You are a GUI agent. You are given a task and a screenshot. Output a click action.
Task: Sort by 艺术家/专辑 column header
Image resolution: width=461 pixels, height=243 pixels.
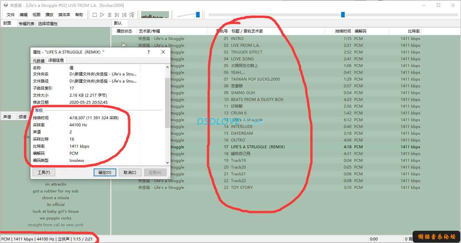172,31
